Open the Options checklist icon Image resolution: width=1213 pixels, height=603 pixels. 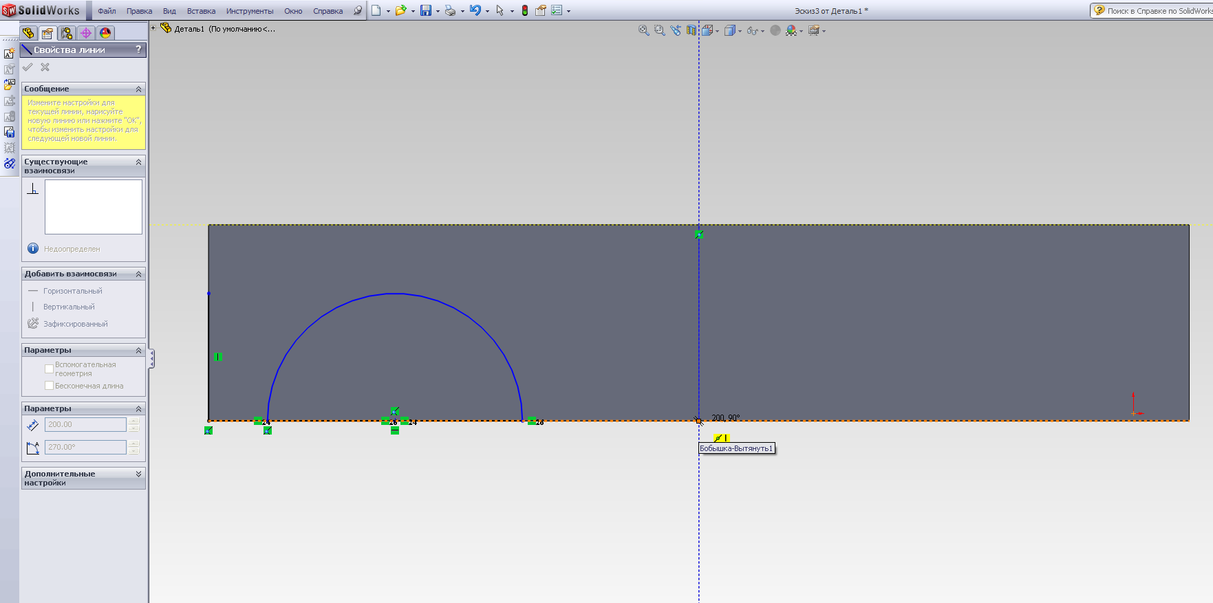point(557,10)
